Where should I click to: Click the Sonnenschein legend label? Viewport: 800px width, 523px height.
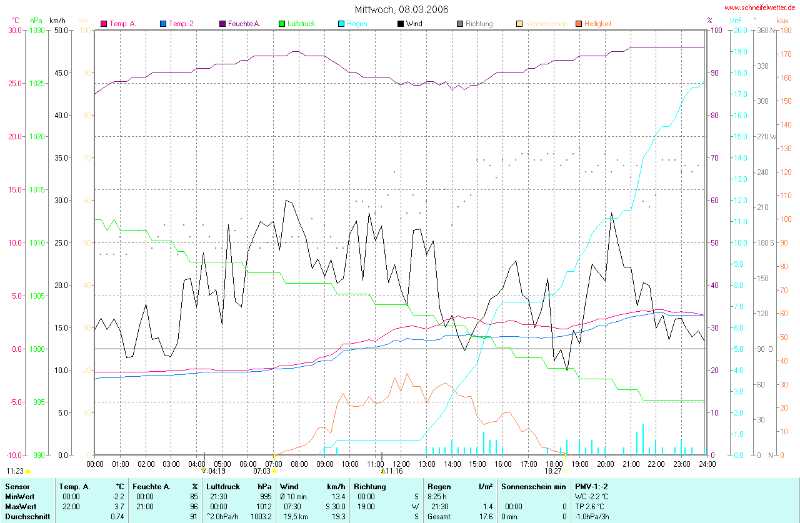tap(545, 24)
